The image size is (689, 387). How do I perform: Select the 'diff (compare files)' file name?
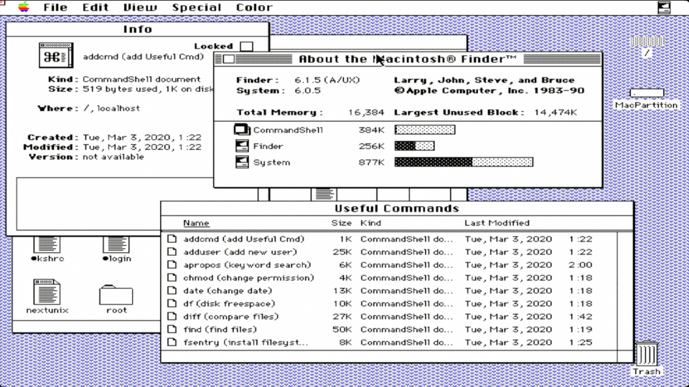click(x=231, y=316)
